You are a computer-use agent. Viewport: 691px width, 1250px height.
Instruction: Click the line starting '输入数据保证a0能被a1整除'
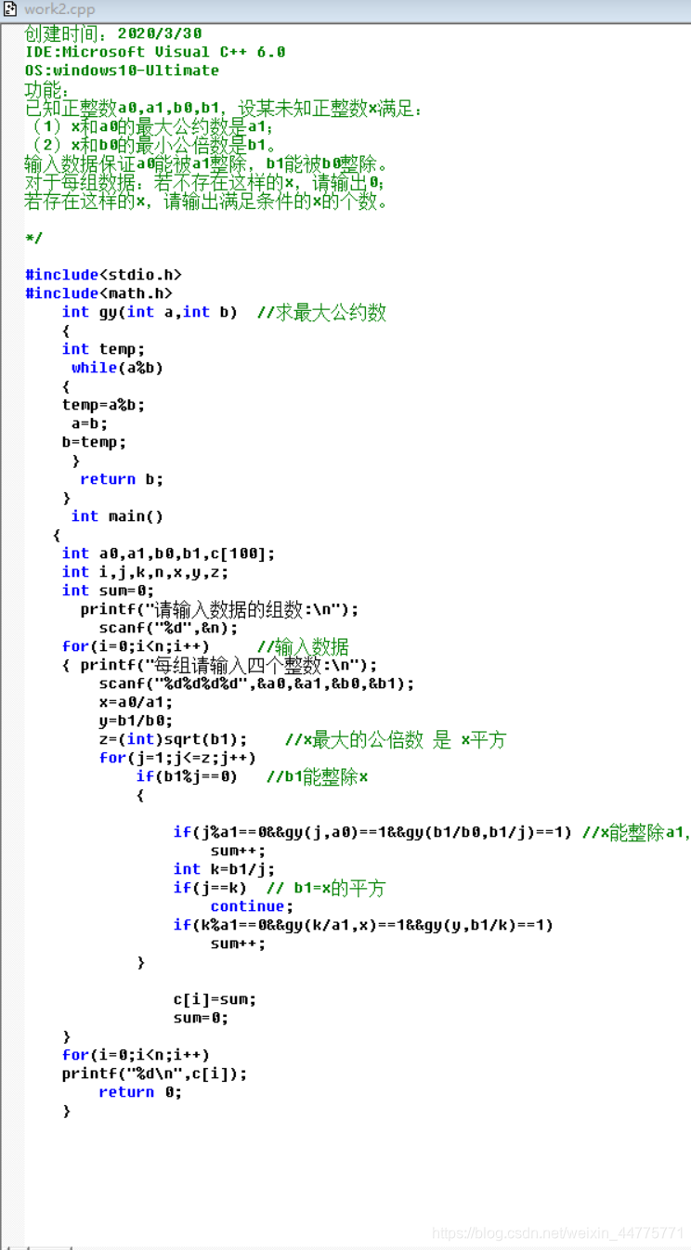[207, 164]
